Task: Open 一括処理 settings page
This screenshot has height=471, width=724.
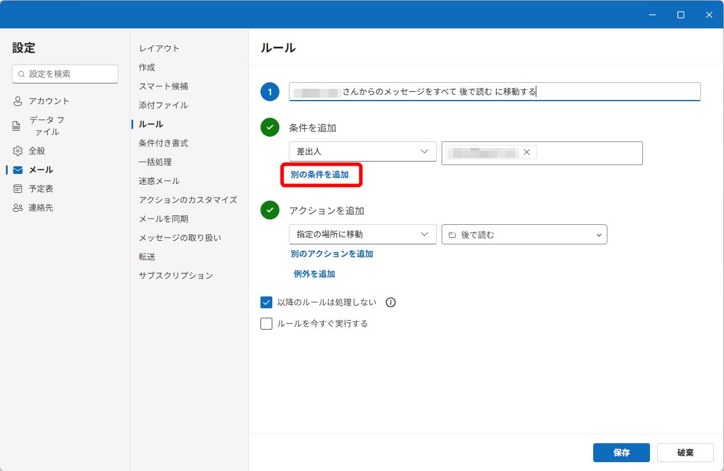Action: tap(155, 162)
